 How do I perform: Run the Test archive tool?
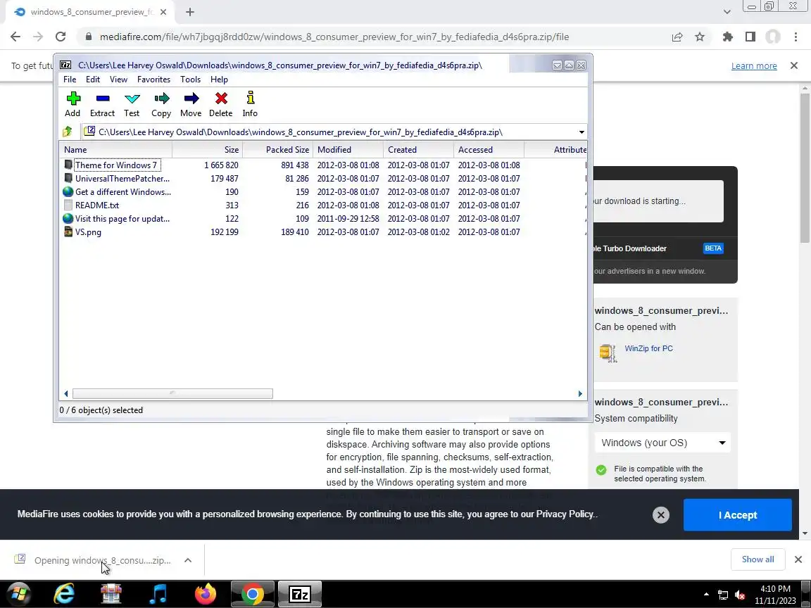[x=132, y=104]
